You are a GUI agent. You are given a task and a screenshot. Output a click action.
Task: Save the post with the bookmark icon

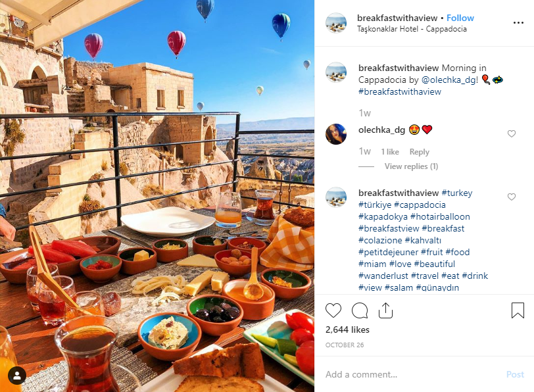point(518,310)
